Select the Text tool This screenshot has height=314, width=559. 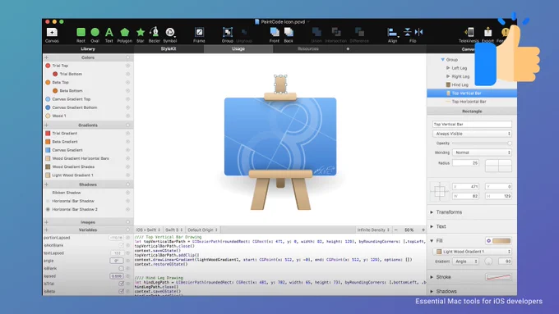pos(109,35)
